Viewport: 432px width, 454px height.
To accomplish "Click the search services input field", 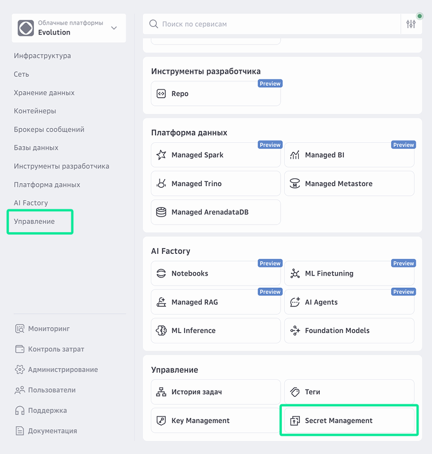I will tap(275, 24).
